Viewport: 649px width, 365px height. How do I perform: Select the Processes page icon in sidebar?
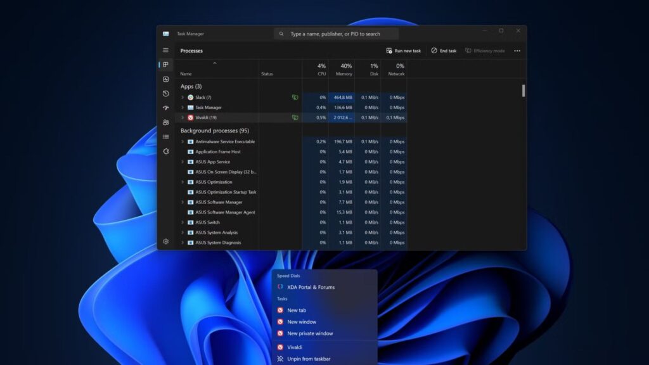[165, 65]
